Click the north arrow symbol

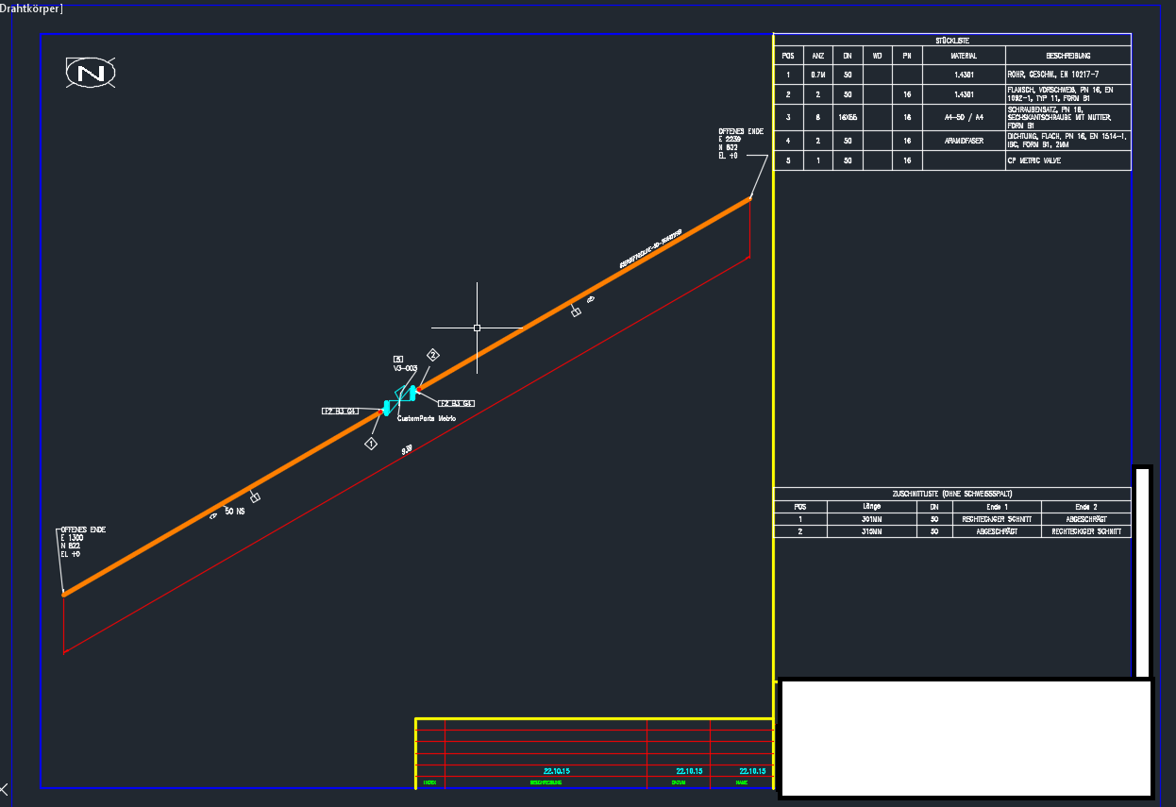pyautogui.click(x=92, y=73)
